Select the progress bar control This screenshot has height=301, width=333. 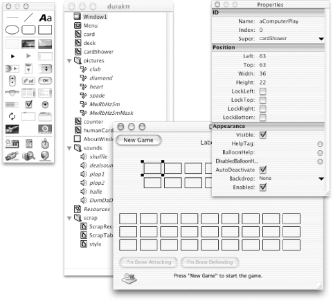point(12,104)
